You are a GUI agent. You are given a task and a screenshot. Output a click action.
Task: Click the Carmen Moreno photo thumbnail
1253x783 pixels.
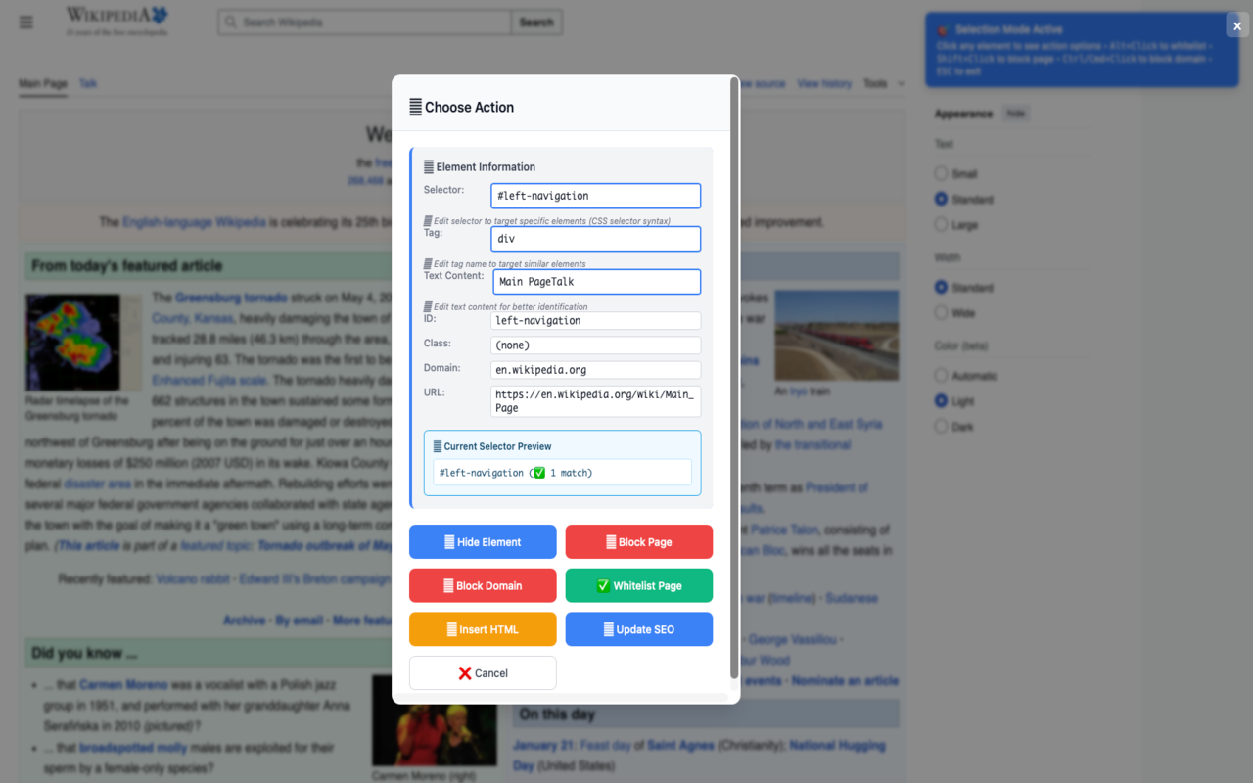(x=434, y=720)
